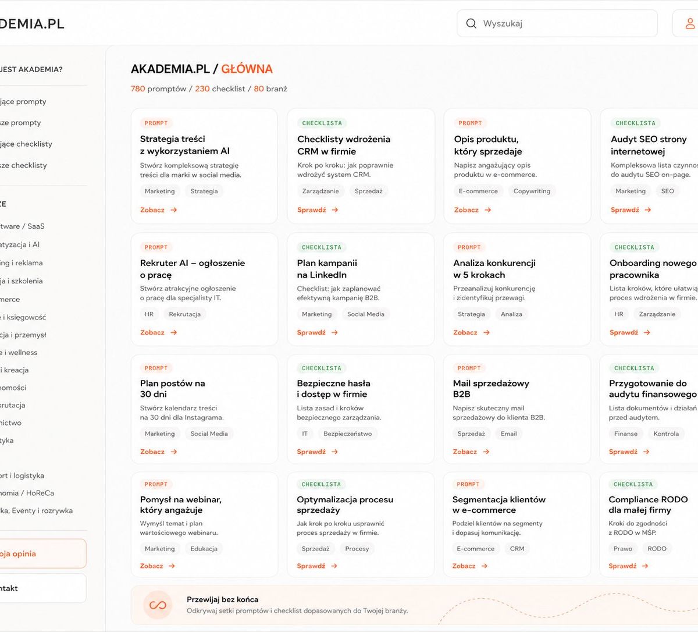Image resolution: width=698 pixels, height=632 pixels.
Task: Select the Strategia tag on Strategia treści card
Action: 204,191
